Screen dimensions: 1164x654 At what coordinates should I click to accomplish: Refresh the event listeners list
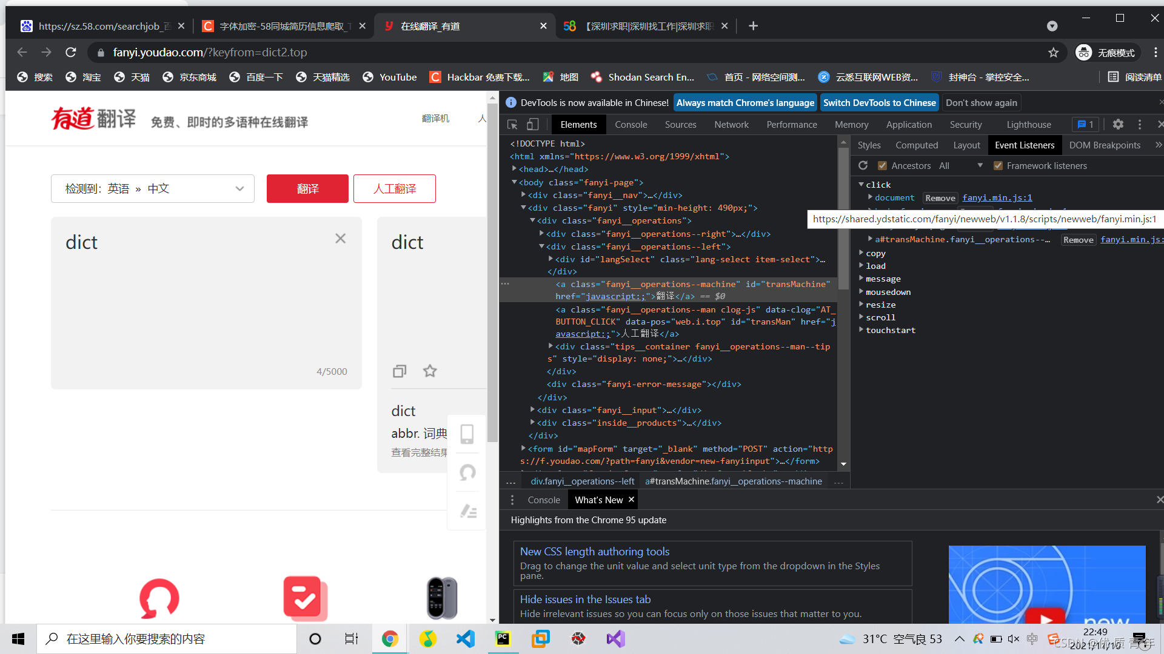pos(863,165)
